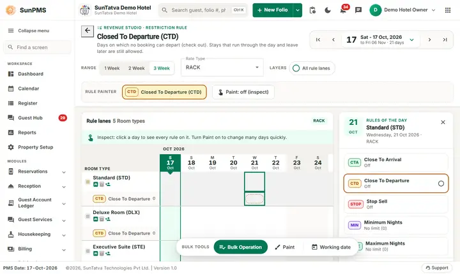Screen dimensions: 460x274
Task: Open Demo Hotel Owner user menu
Action: (x=402, y=10)
